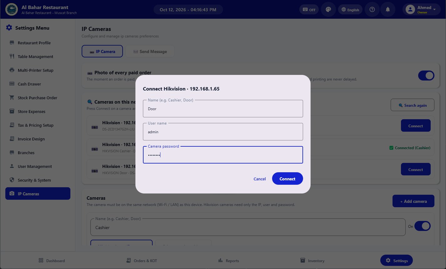Open Orders & KOT in bottom navigation
Screen dimensions: 446x269
(141, 261)
